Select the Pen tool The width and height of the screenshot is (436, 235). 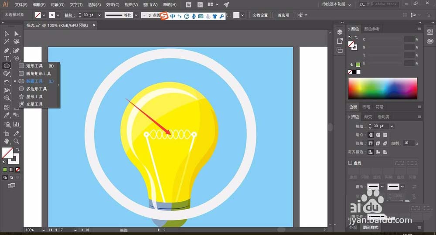point(7,50)
